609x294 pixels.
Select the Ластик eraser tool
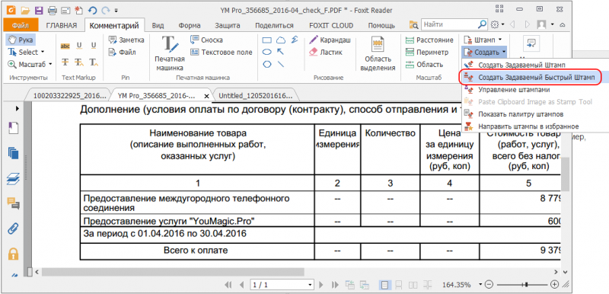coord(326,53)
